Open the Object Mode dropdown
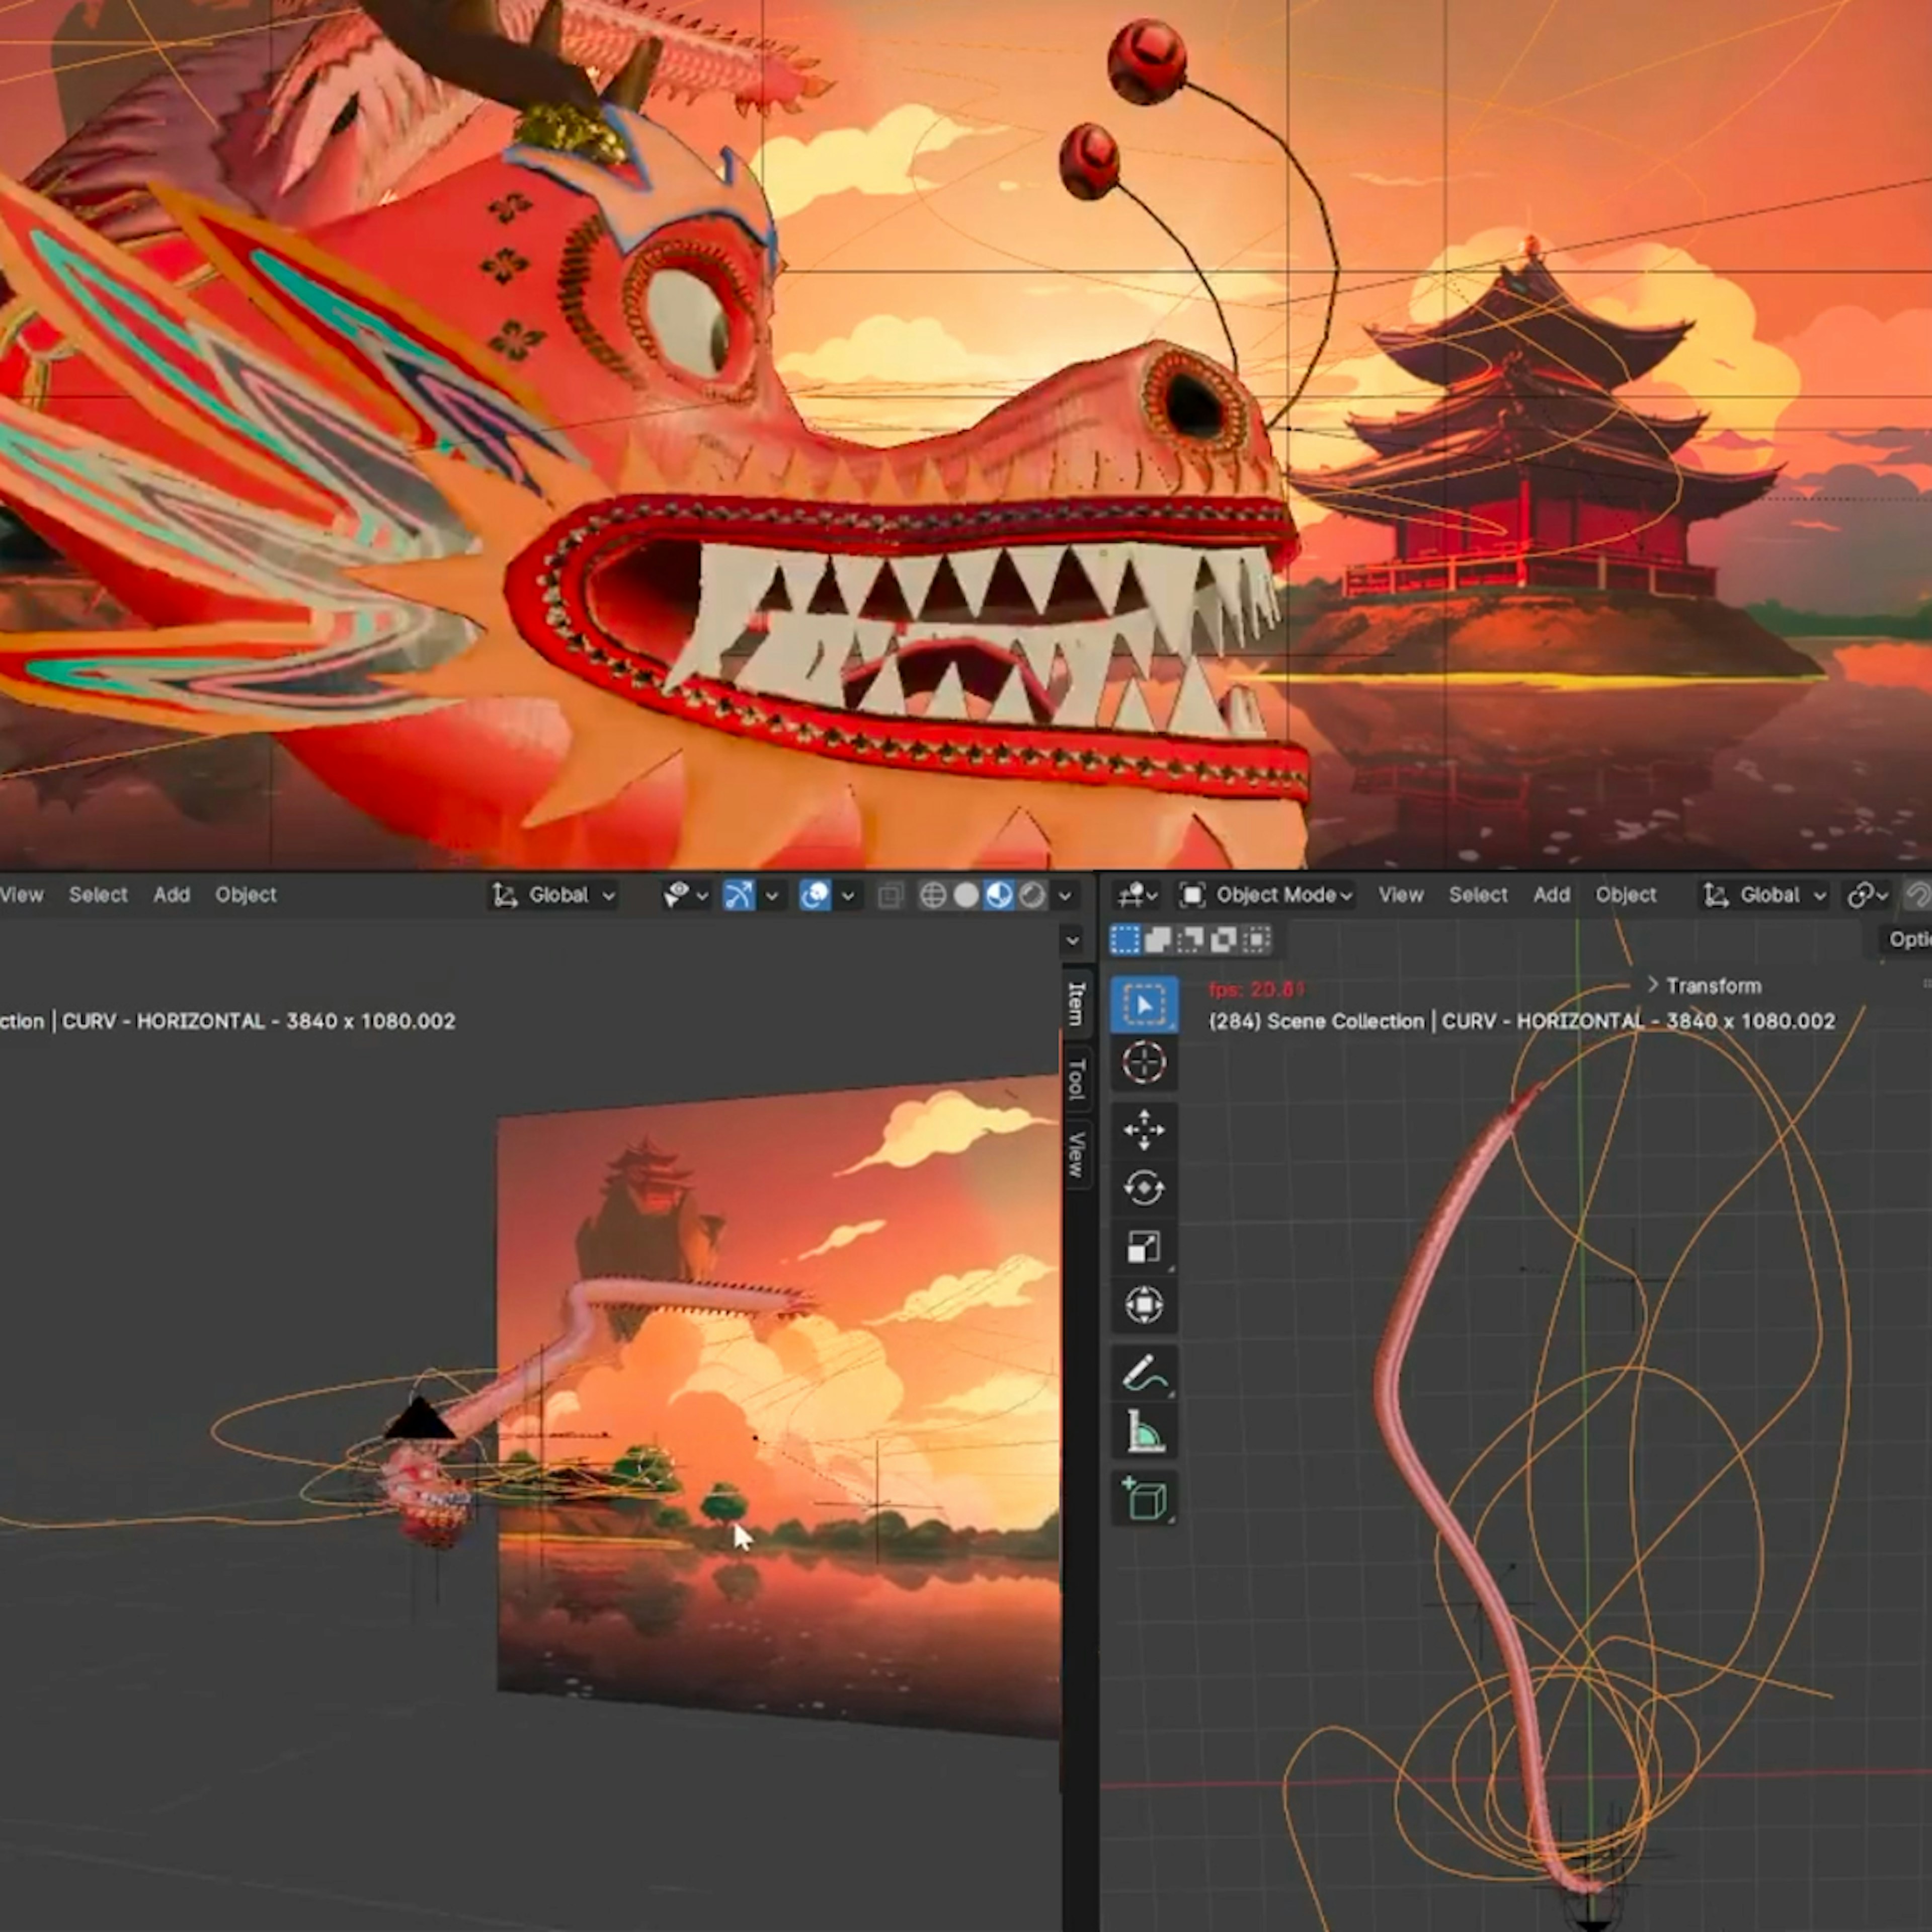The height and width of the screenshot is (1932, 1932). [1267, 895]
